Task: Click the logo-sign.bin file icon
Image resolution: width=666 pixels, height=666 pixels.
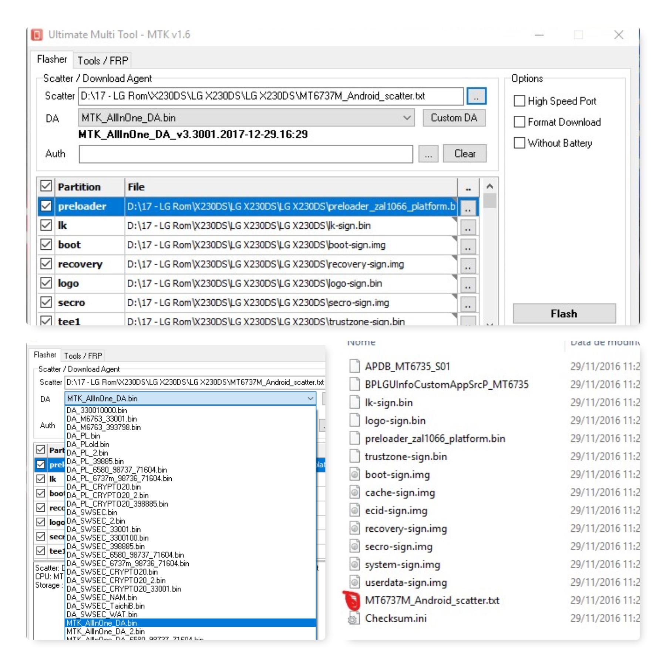Action: coord(354,420)
